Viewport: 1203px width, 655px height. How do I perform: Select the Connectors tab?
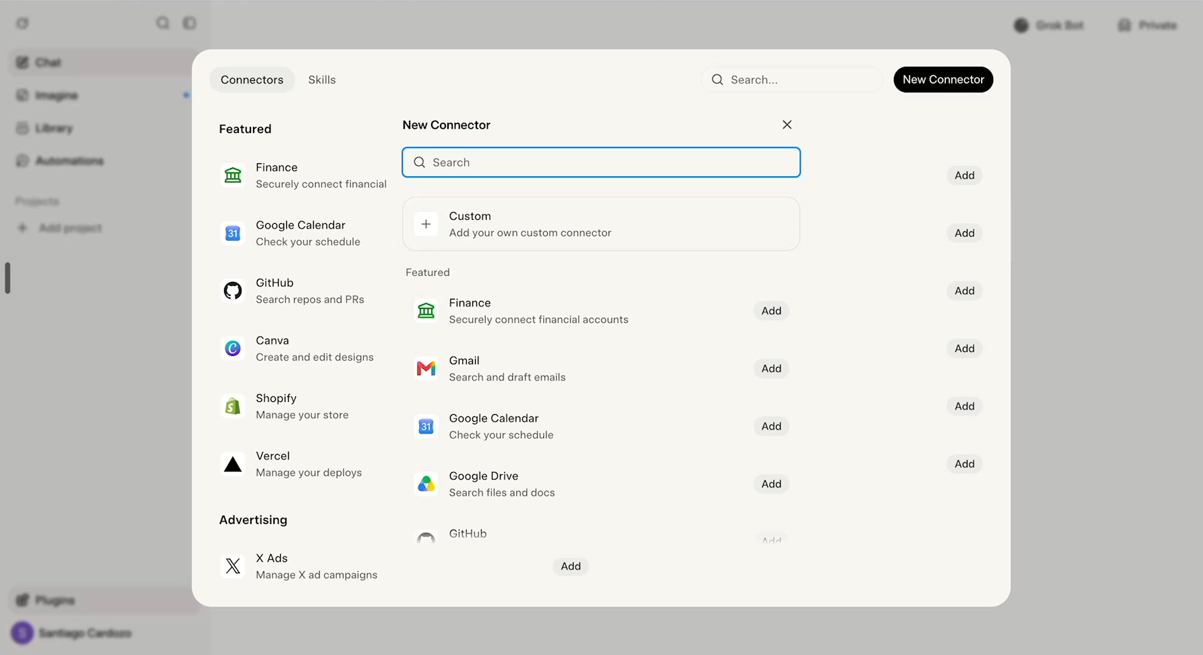[252, 80]
